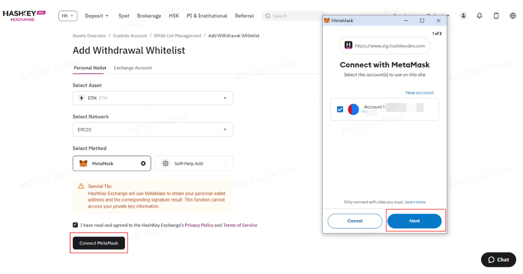Expand the Select Asset ETH dropdown
The height and width of the screenshot is (274, 523).
pyautogui.click(x=153, y=98)
